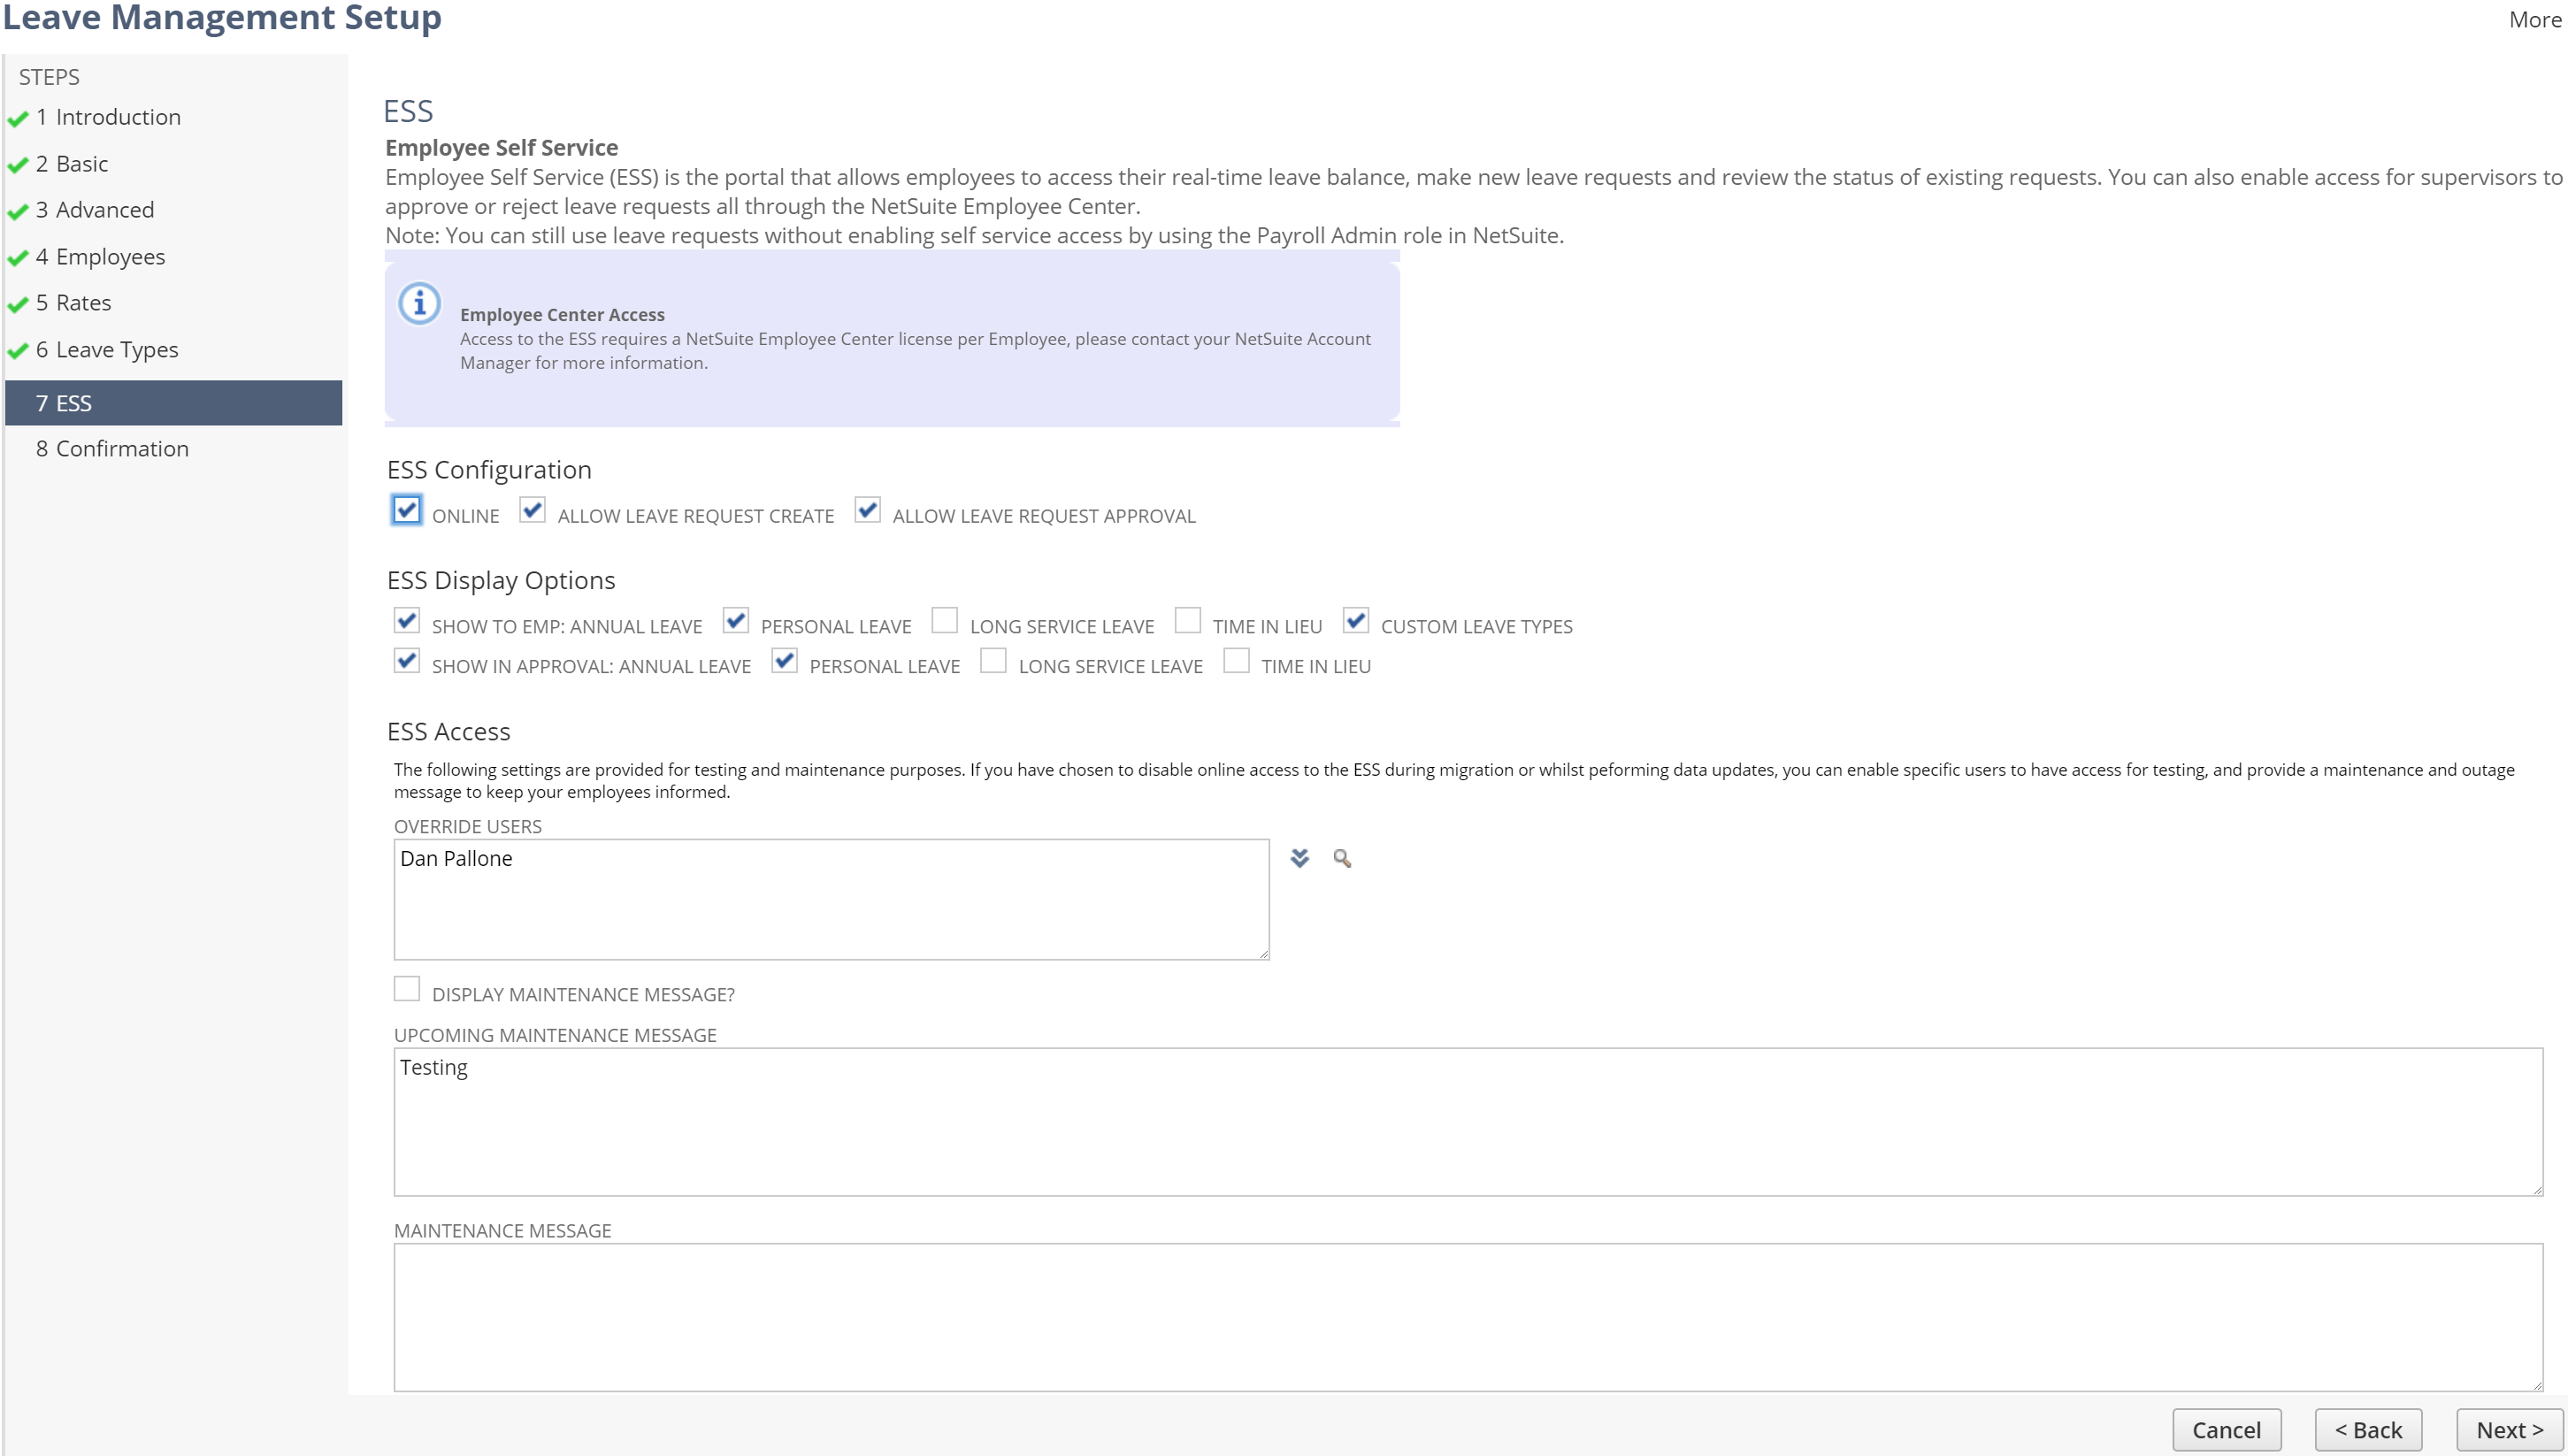2568x1456 pixels.
Task: Enable TIME IN LIEU in the approval row
Action: point(1237,661)
